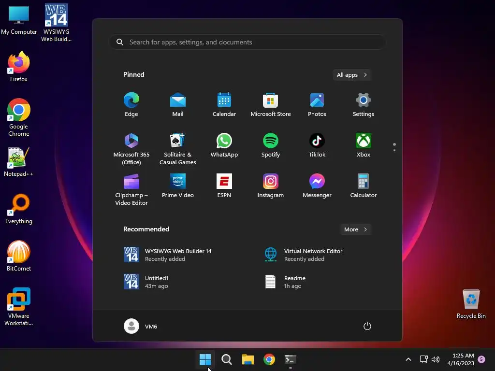Launch the Mail app
Image resolution: width=495 pixels, height=371 pixels.
(178, 105)
